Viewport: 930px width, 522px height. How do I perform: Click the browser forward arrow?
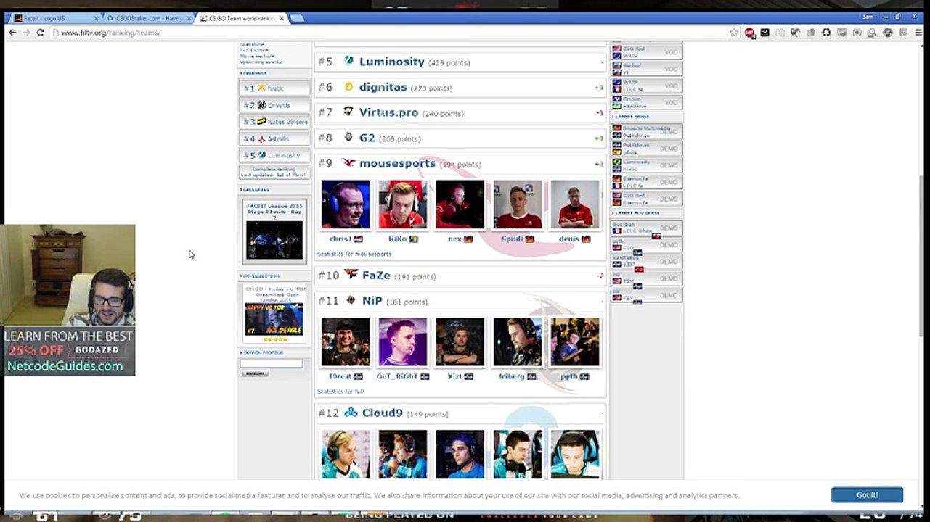click(26, 33)
